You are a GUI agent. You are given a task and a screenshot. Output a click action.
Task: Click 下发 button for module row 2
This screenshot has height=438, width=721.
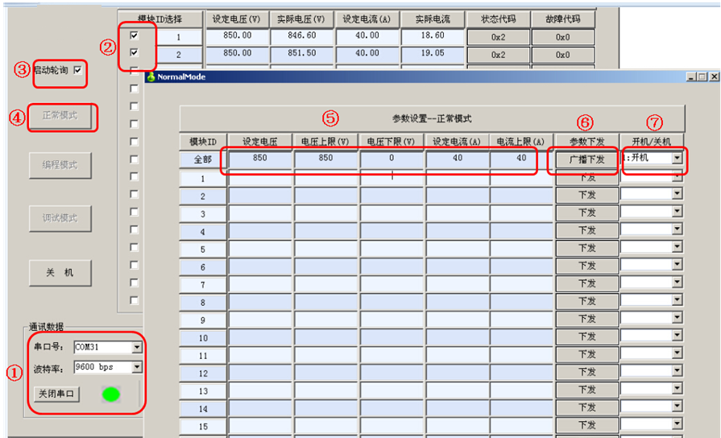pyautogui.click(x=586, y=196)
